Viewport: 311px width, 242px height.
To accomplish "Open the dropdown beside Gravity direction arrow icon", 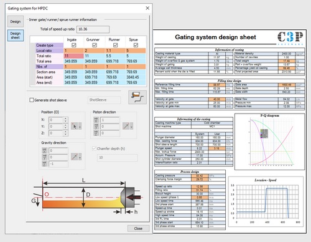I will click(80, 157).
